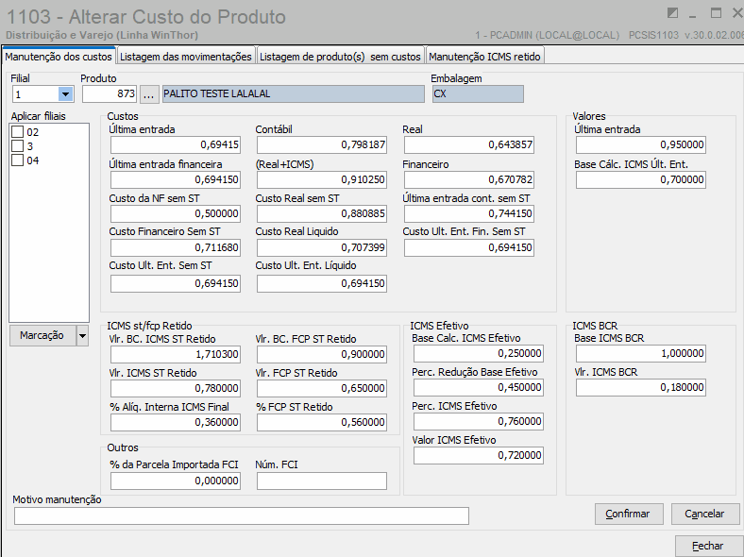Click the Vlr. BC. FCP ST Retido field
Image resolution: width=744 pixels, height=557 pixels.
(322, 354)
